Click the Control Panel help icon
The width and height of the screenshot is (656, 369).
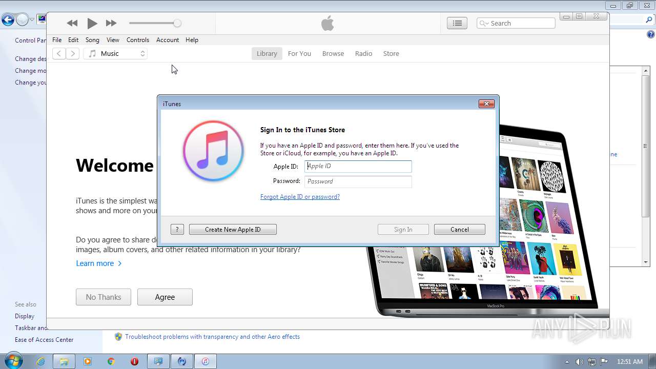650,35
